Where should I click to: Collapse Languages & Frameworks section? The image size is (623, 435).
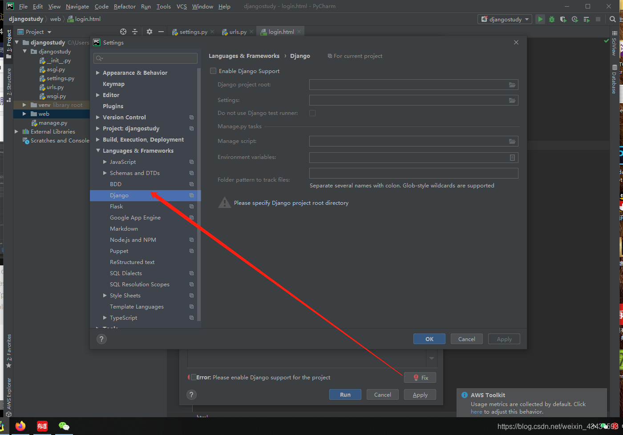pyautogui.click(x=98, y=150)
